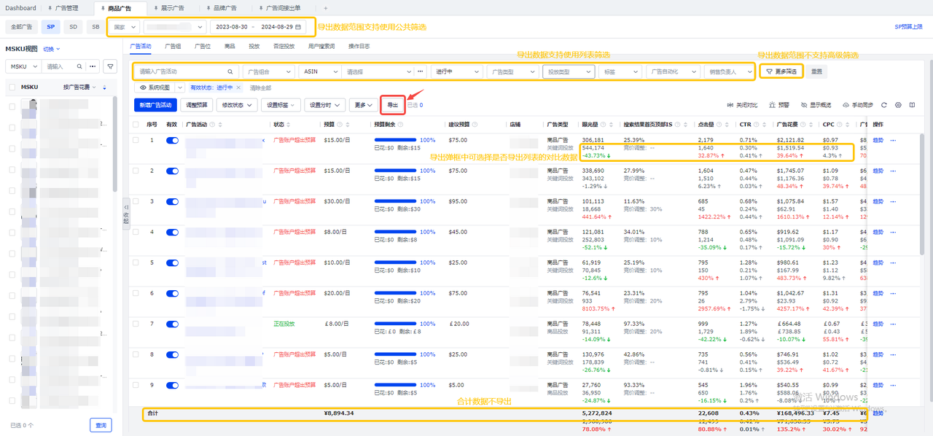Tick the select-all checkbox in the table header
Viewport: 933px width, 436px height.
(x=136, y=125)
